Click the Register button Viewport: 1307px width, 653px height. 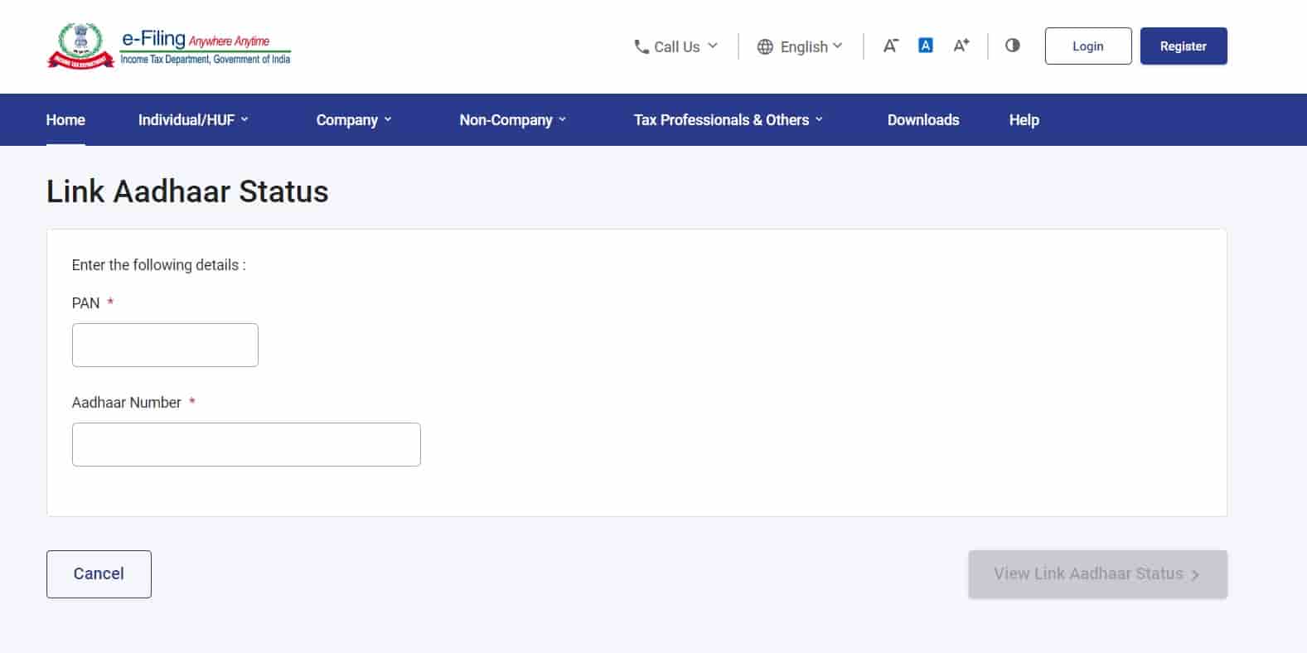(x=1184, y=46)
